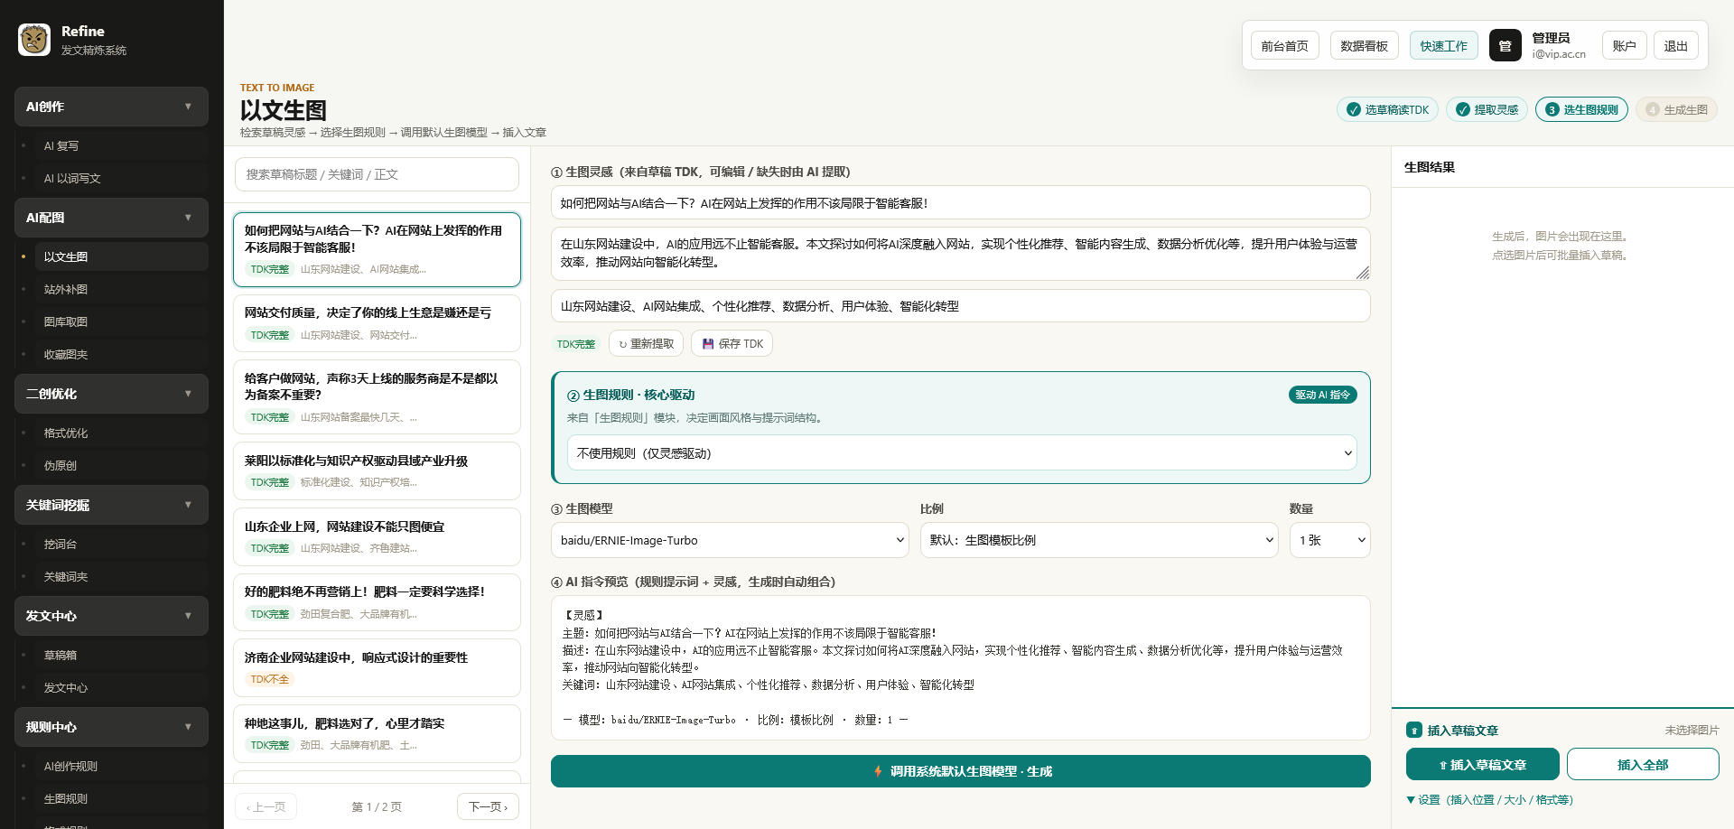Viewport: 1734px width, 829px height.
Task: Open the 比例 ratio dropdown
Action: [x=1099, y=540]
